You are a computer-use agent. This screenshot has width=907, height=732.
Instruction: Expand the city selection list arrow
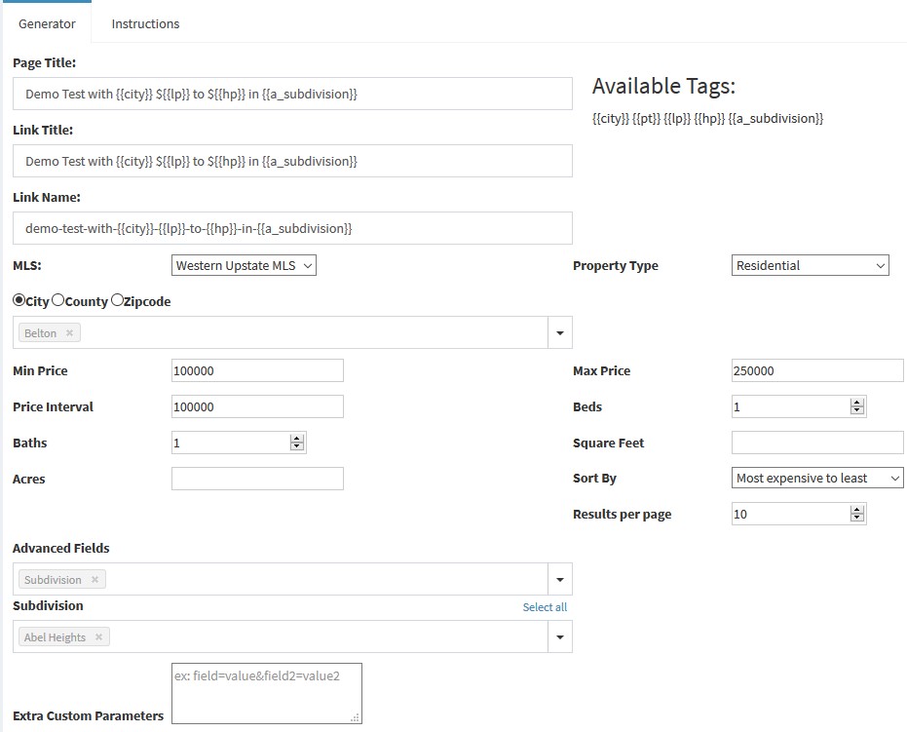point(560,332)
